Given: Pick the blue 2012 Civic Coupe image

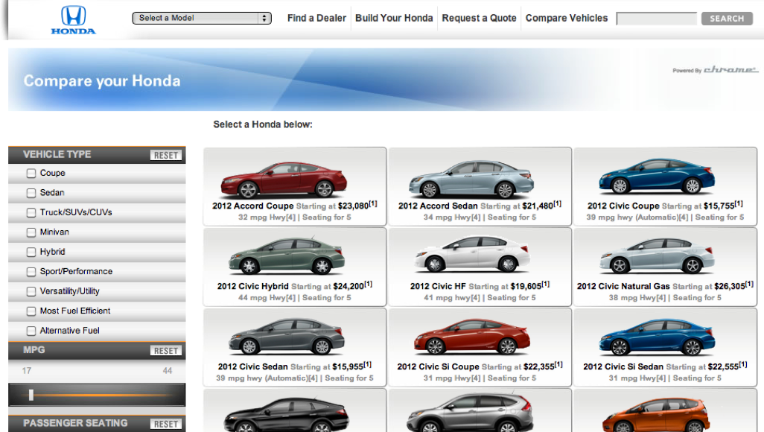Looking at the screenshot, I should point(656,177).
